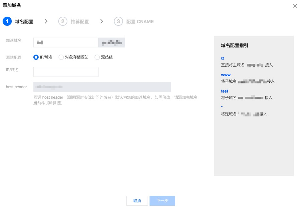The width and height of the screenshot is (302, 207).
Task: Click the test link in the guide panel
Action: coord(224,91)
